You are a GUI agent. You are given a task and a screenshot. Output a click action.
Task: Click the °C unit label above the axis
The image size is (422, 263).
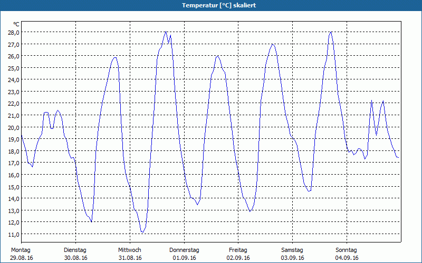tap(16, 24)
